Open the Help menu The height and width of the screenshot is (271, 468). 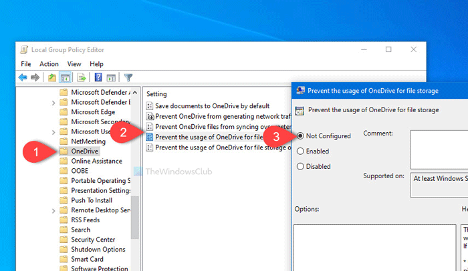96,64
